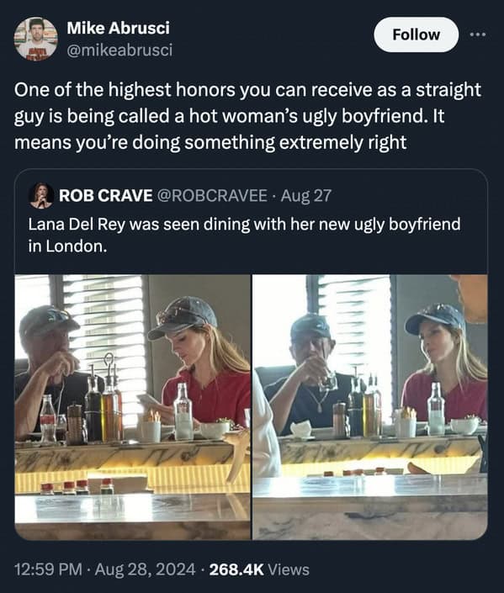The height and width of the screenshot is (593, 504).
Task: Click the 12:59 PM timestamp
Action: point(48,569)
